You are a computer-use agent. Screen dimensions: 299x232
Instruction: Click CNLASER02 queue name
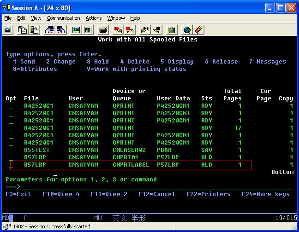pyautogui.click(x=129, y=150)
